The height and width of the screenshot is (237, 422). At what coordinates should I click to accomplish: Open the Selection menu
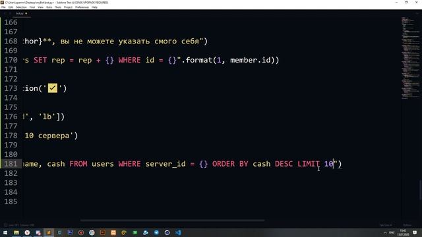[x=21, y=7]
